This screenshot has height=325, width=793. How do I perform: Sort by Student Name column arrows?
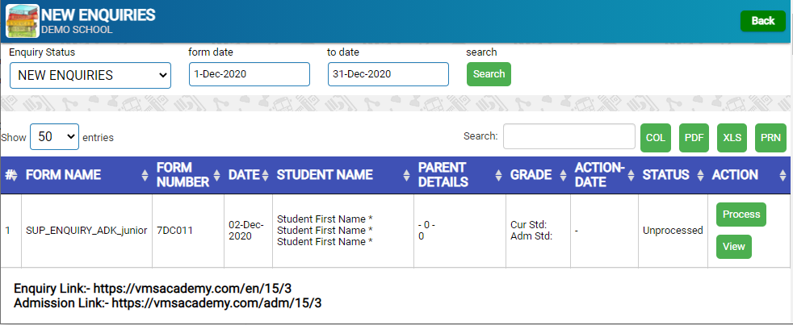pos(407,175)
